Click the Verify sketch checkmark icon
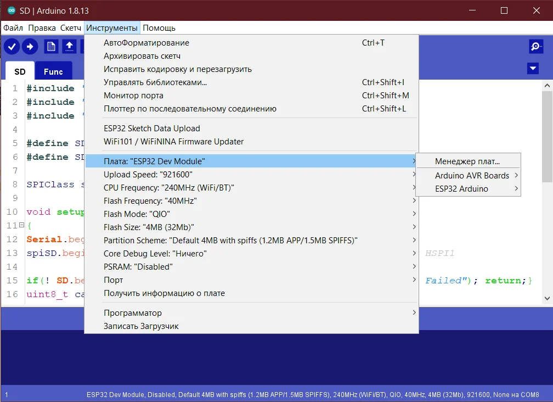The image size is (553, 402). (x=12, y=47)
